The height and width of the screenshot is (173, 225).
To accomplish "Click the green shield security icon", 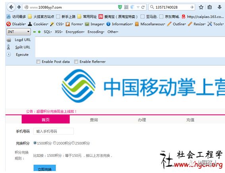I will 120,7.
